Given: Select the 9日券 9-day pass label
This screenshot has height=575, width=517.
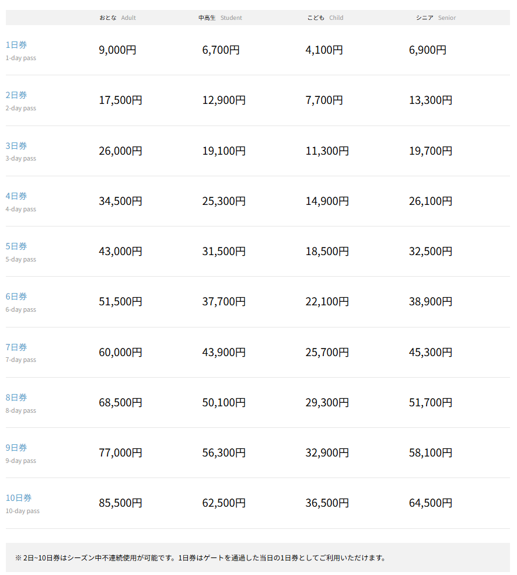Looking at the screenshot, I should pos(16,448).
